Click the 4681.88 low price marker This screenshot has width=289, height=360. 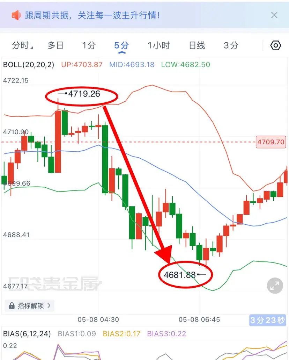pyautogui.click(x=180, y=275)
